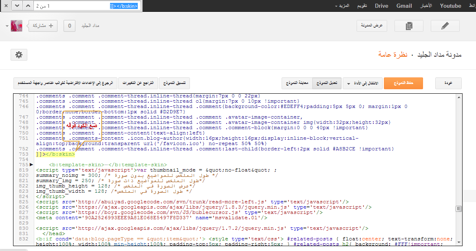Click the عرض المدونة view blog button
Image resolution: width=476 pixels, height=251 pixels.
point(372,26)
